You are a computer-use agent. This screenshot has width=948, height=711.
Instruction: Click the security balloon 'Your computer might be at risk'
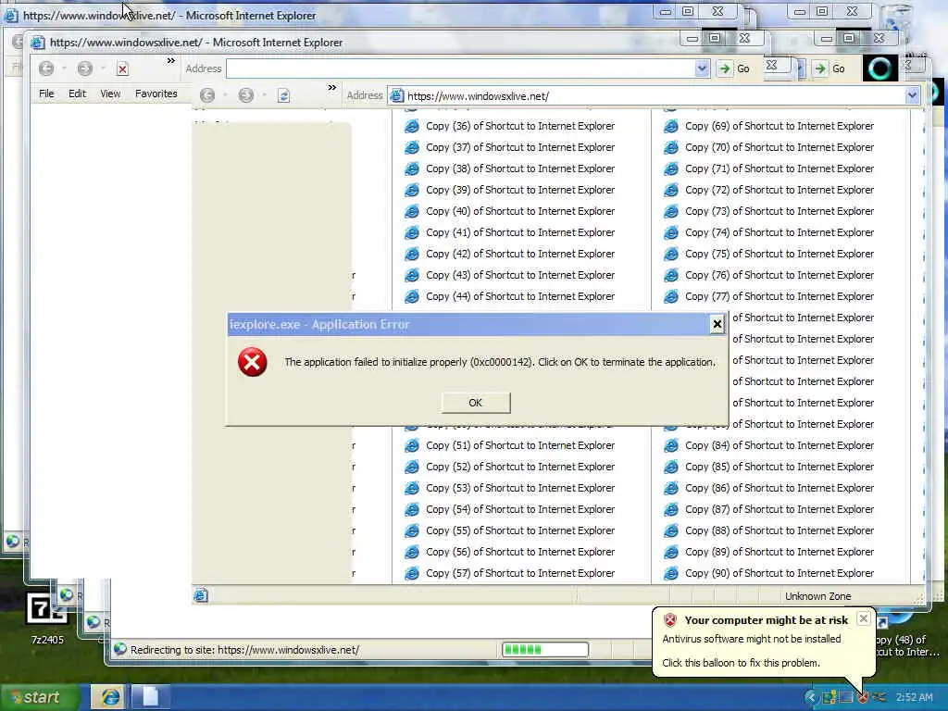coord(764,642)
